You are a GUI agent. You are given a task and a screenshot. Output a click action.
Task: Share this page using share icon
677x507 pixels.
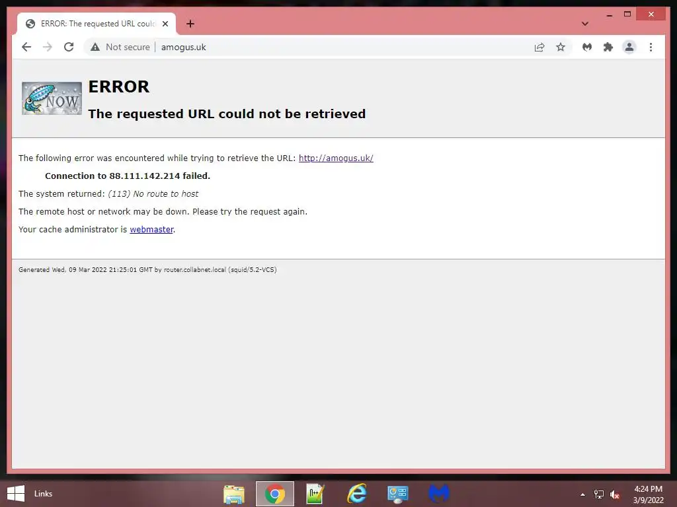(539, 47)
